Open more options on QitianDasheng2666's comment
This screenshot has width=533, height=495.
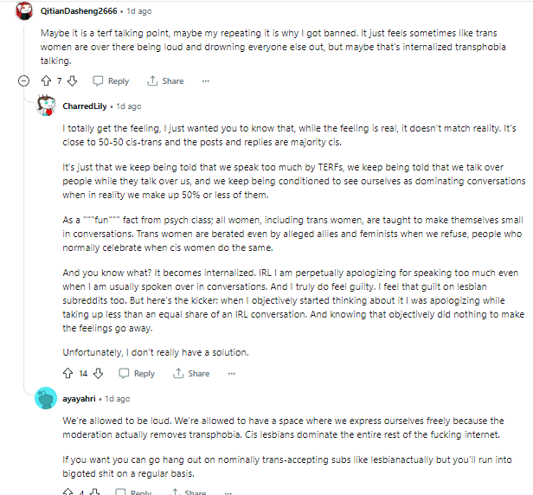pyautogui.click(x=206, y=81)
